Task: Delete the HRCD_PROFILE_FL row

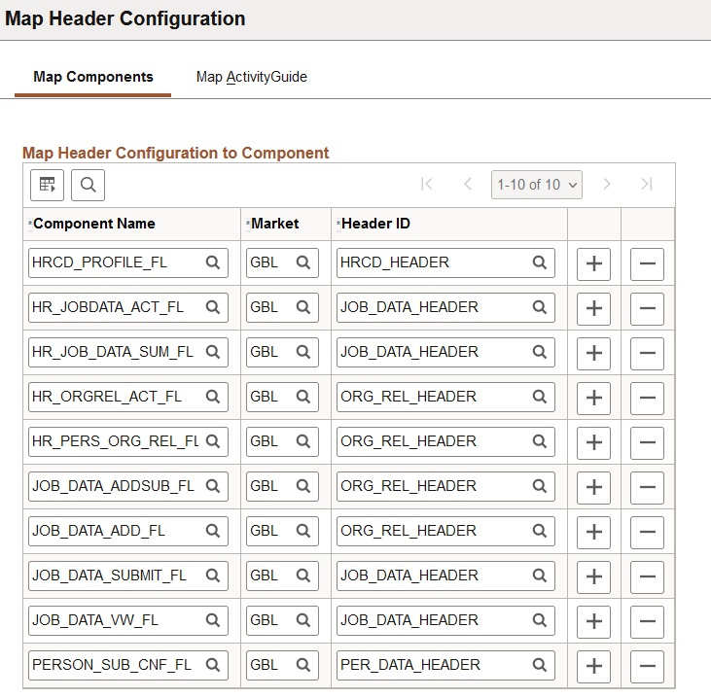Action: click(x=647, y=263)
